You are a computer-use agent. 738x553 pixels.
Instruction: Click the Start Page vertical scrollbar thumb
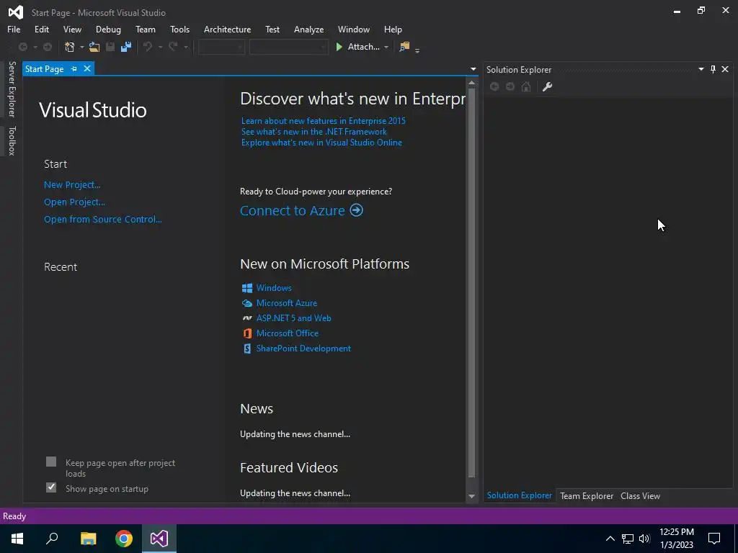coord(471,283)
